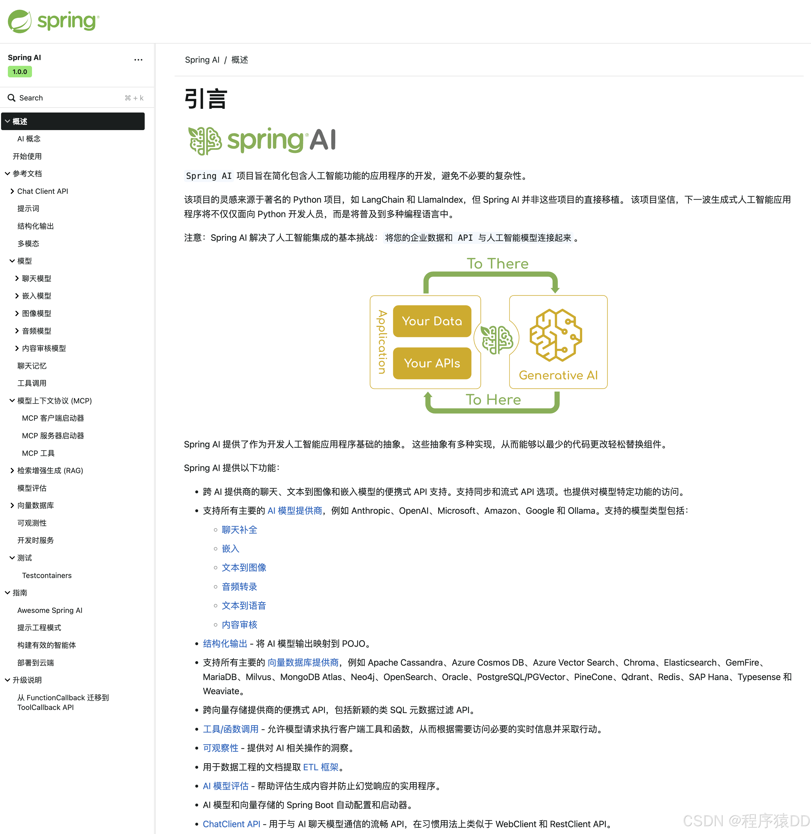
Task: Open the AI 模型提供商 link
Action: pos(294,511)
